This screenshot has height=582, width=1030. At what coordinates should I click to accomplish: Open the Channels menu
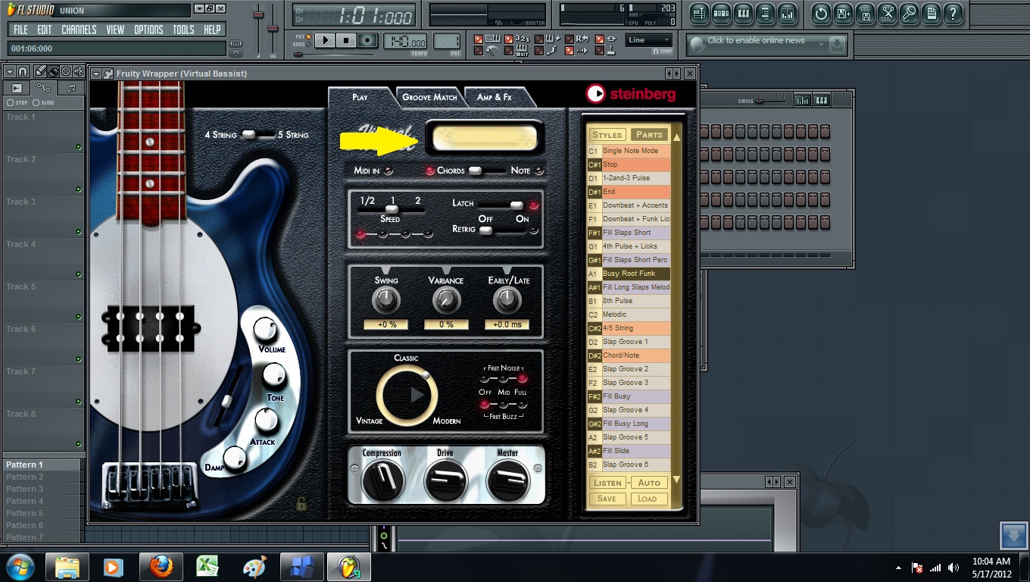tap(79, 30)
